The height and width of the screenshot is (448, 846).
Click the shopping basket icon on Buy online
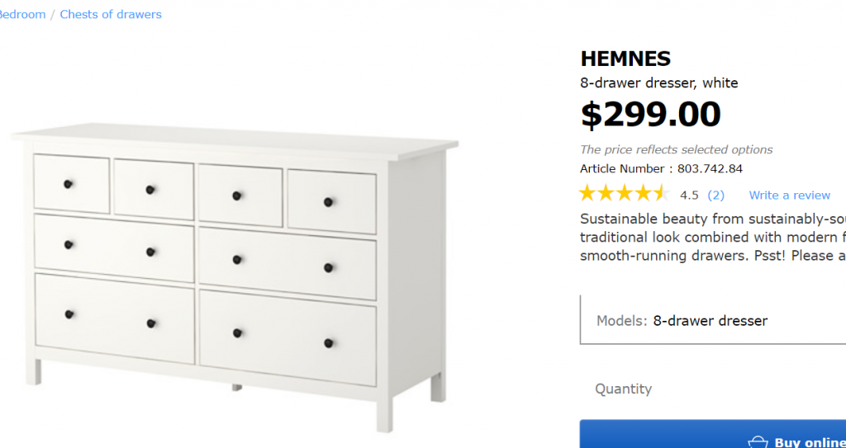point(758,442)
